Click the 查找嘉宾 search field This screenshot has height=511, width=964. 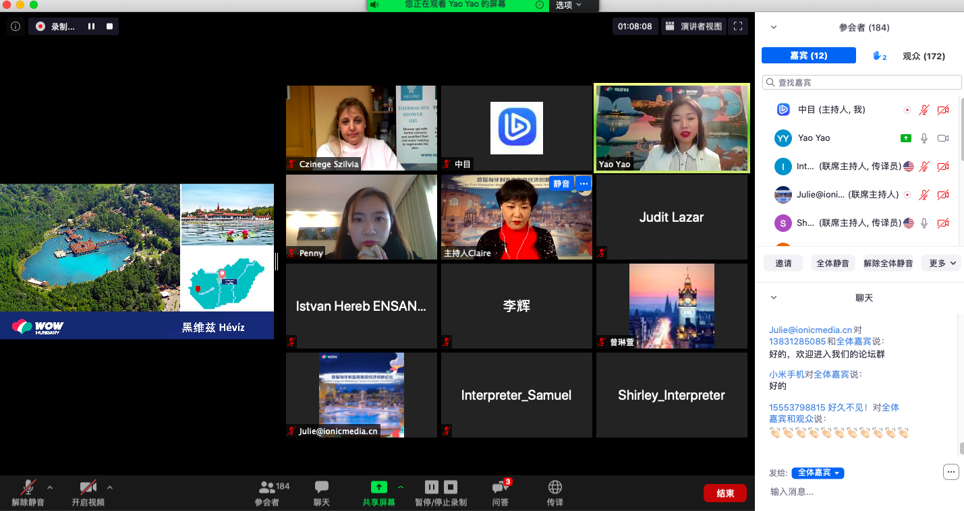(861, 82)
